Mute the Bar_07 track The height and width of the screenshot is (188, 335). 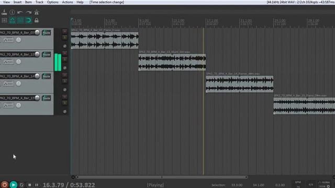(x=64, y=31)
